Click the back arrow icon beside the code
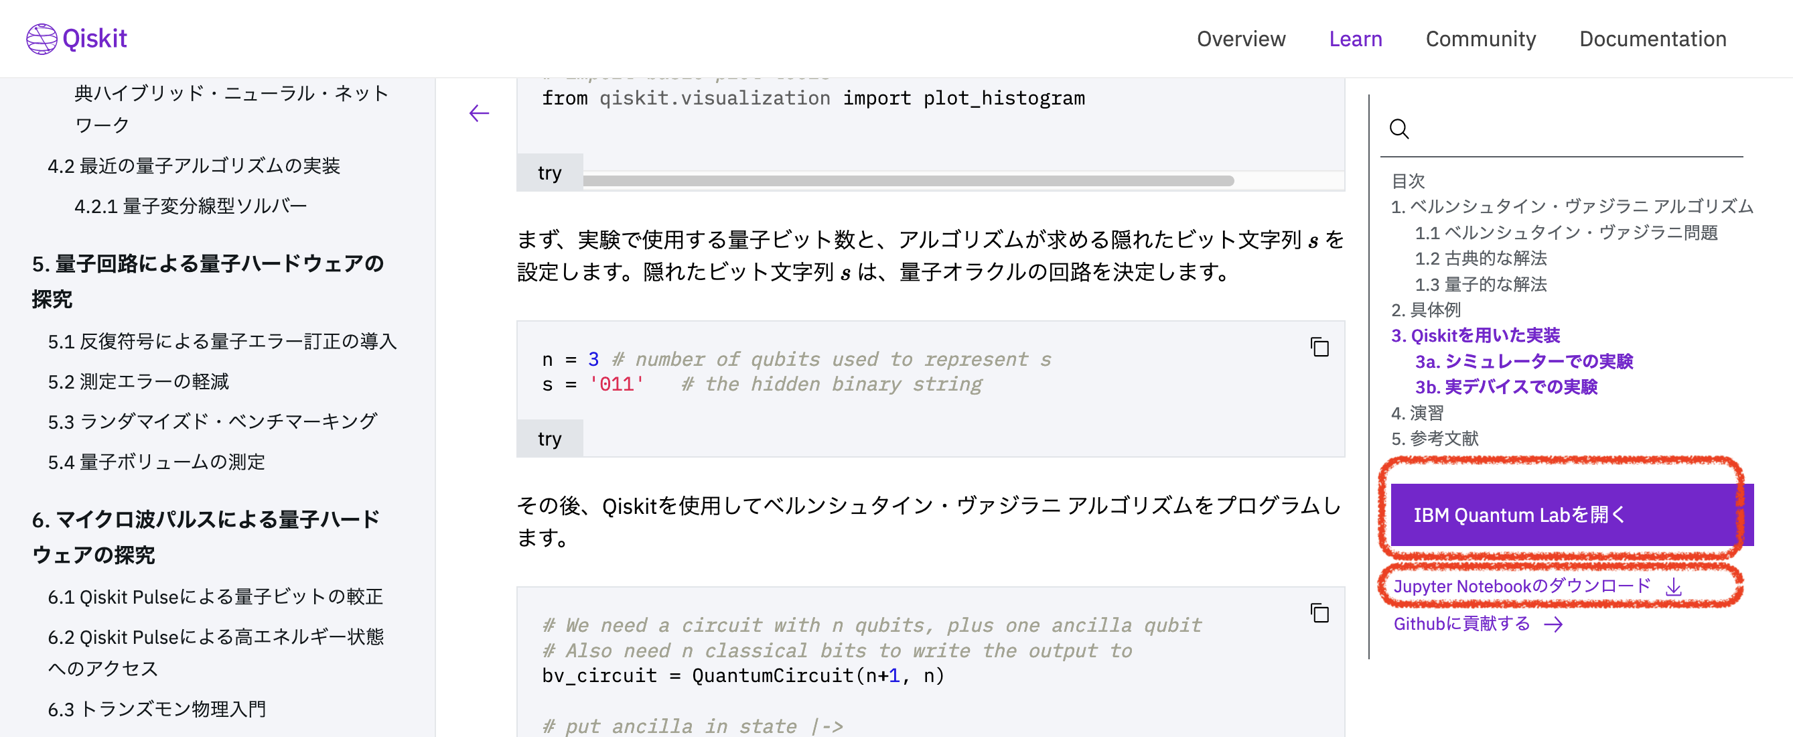1793x737 pixels. click(x=479, y=113)
